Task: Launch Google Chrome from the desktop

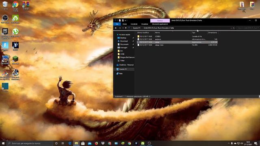Action: 15,6
